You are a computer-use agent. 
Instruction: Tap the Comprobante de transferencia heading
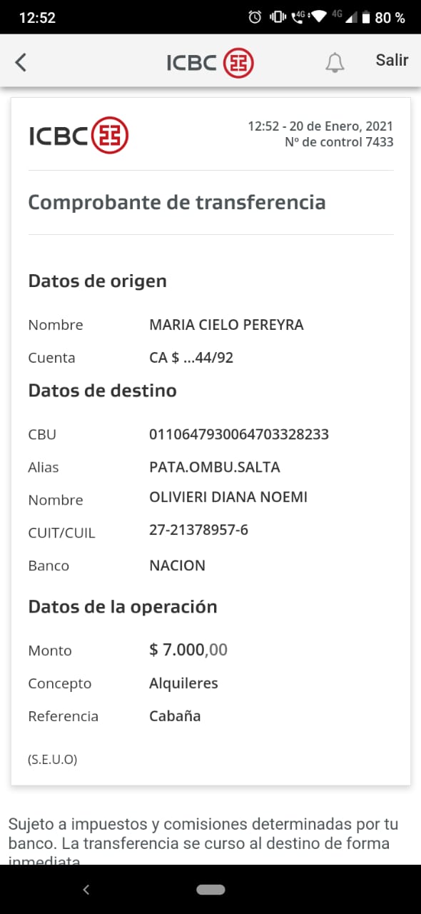(177, 202)
